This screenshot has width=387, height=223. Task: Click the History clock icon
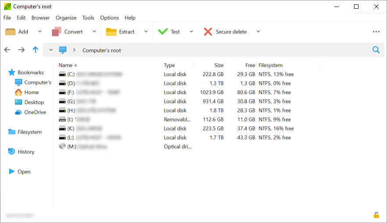[11, 151]
